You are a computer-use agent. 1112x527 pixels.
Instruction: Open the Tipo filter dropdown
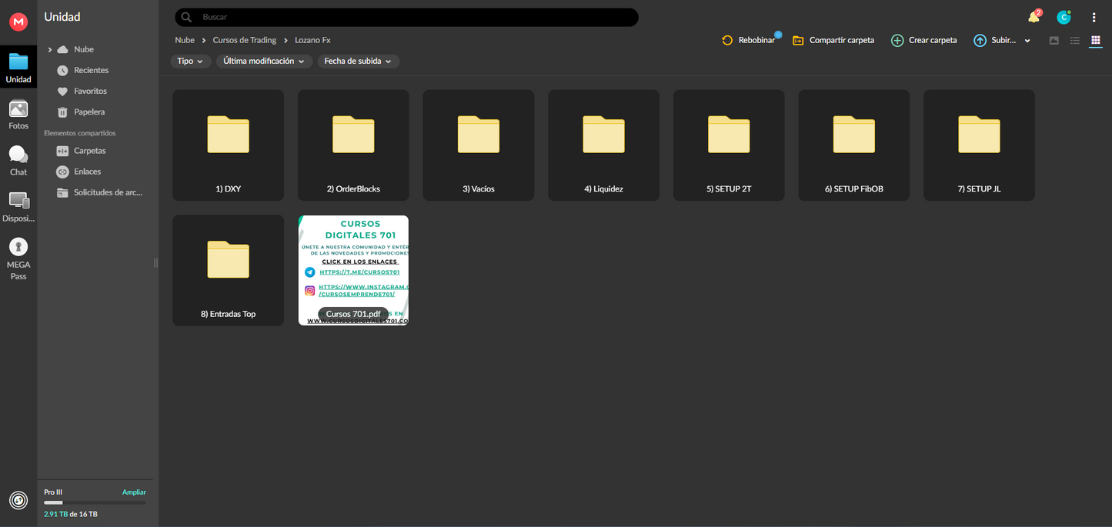click(x=190, y=62)
